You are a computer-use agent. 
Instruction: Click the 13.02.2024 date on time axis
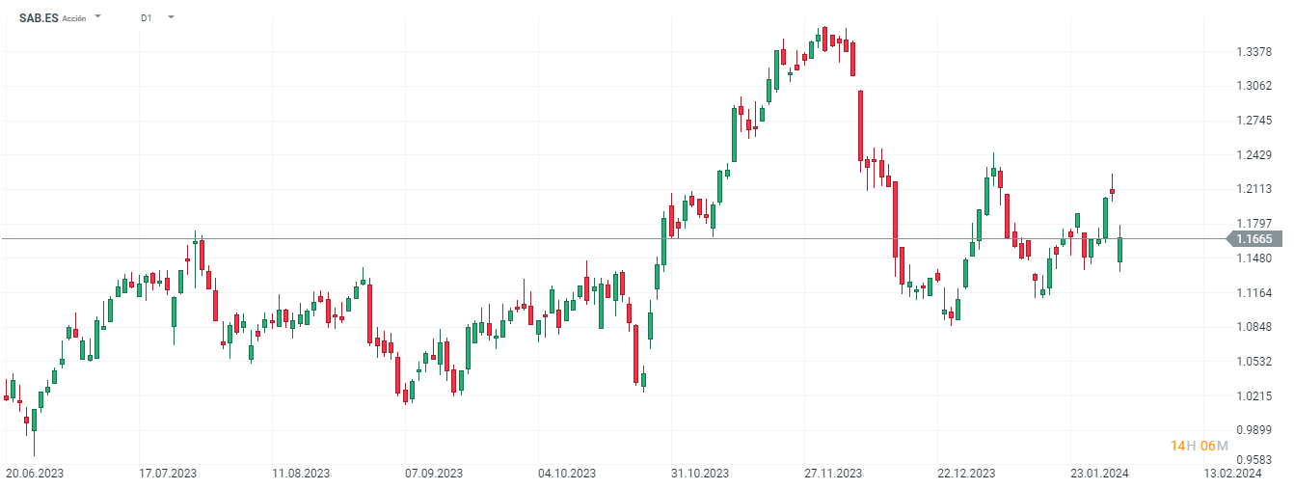coord(1233,474)
